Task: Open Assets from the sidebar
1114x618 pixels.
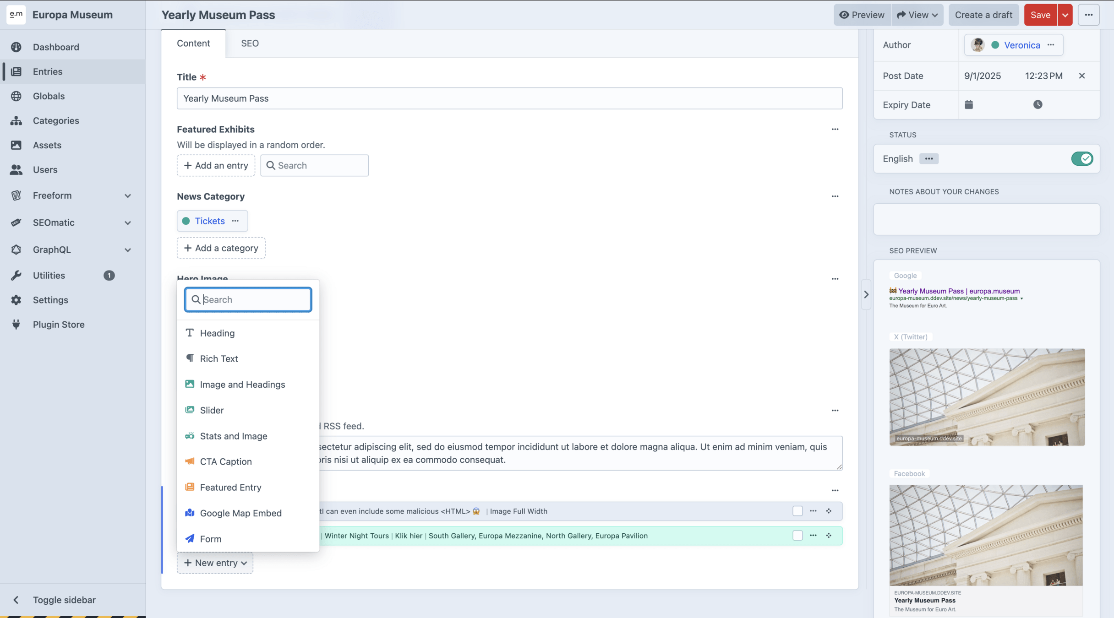Action: 47,145
